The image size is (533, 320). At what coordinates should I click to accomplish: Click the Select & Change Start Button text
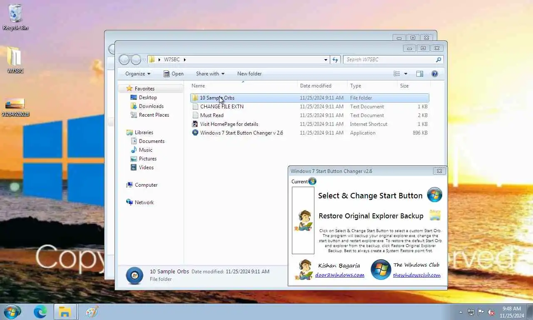pos(370,195)
